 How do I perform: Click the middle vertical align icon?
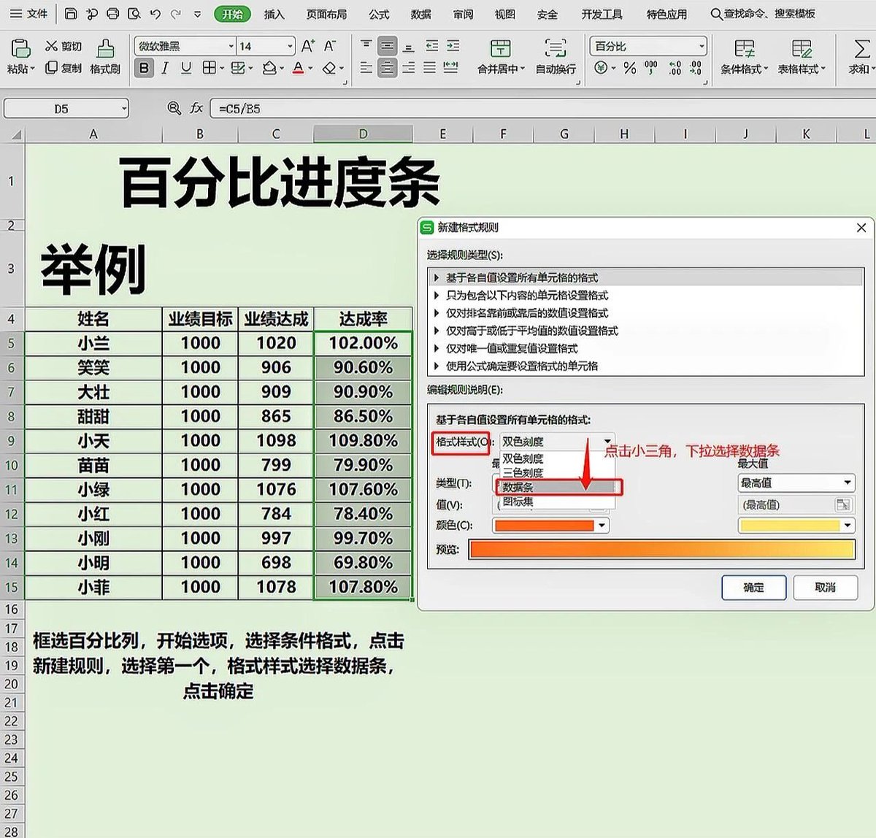388,46
